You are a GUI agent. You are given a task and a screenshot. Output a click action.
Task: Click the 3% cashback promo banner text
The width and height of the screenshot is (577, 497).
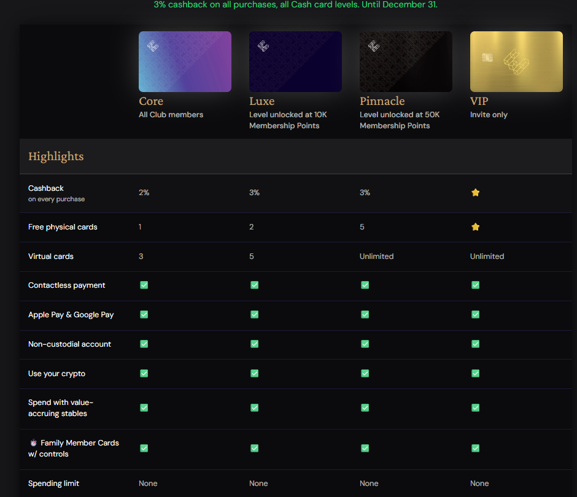(x=295, y=5)
